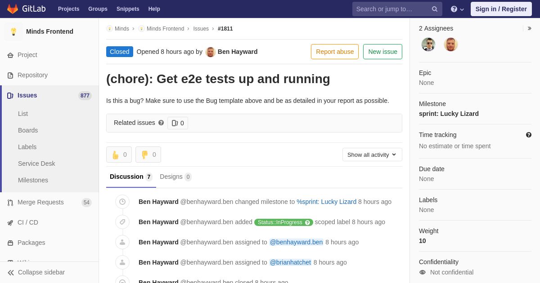The width and height of the screenshot is (540, 283).
Task: Open the Show all activity dropdown
Action: pos(372,155)
